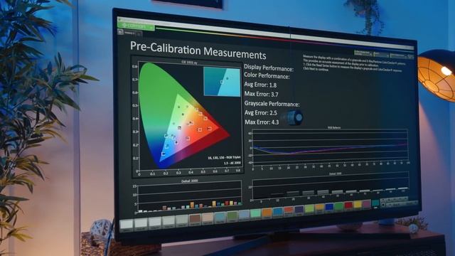Click the small icon left of History tab

click(x=120, y=32)
